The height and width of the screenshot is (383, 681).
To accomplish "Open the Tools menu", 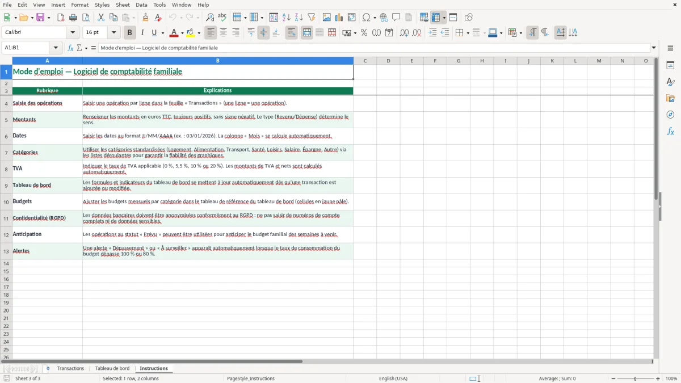I will [x=159, y=5].
